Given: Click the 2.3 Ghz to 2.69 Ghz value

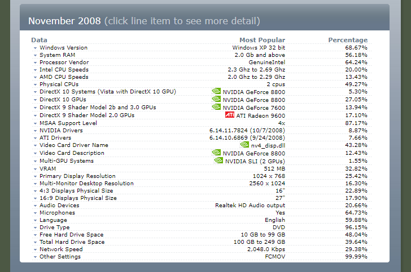Looking at the screenshot, I should coord(256,70).
